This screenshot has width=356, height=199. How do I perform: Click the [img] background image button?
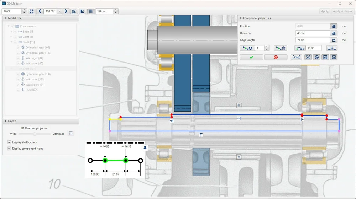tap(296, 57)
